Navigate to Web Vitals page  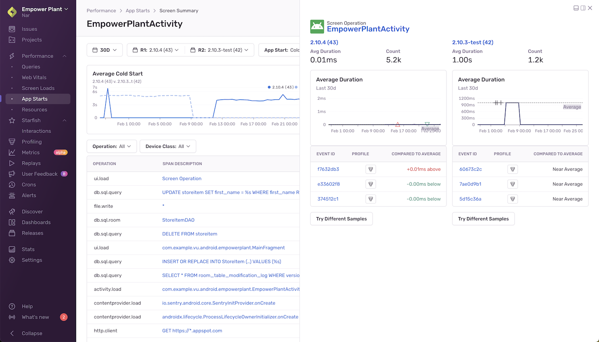(34, 77)
